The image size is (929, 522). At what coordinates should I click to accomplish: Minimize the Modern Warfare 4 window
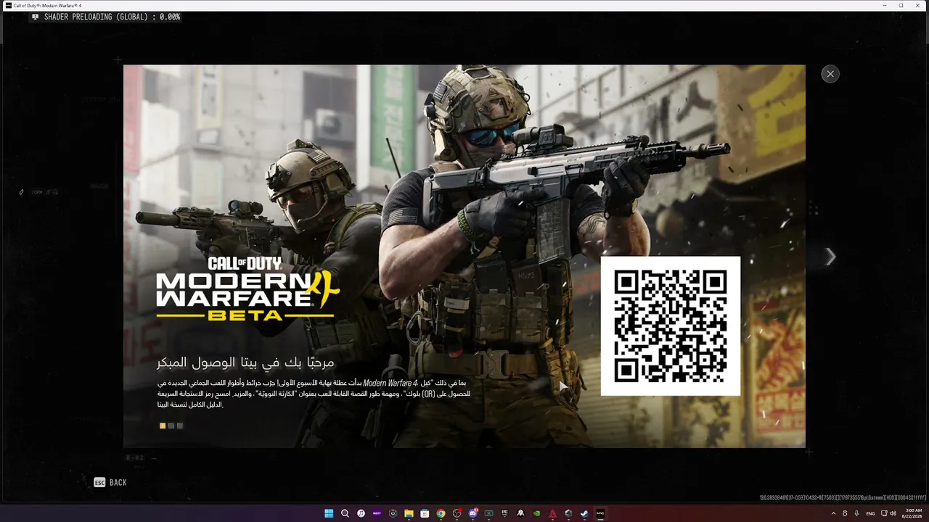click(x=885, y=5)
